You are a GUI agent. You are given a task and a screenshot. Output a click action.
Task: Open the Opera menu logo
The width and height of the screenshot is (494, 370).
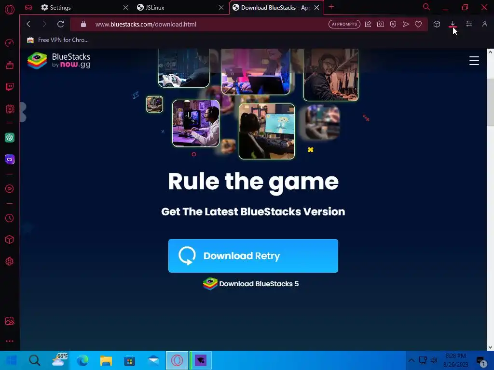point(10,10)
